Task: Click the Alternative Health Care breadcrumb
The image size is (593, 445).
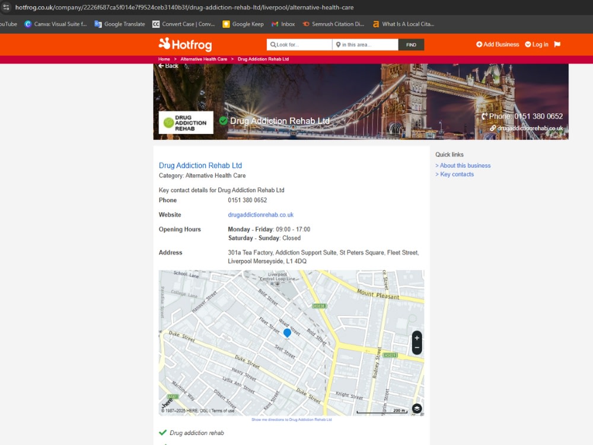Action: click(x=204, y=59)
